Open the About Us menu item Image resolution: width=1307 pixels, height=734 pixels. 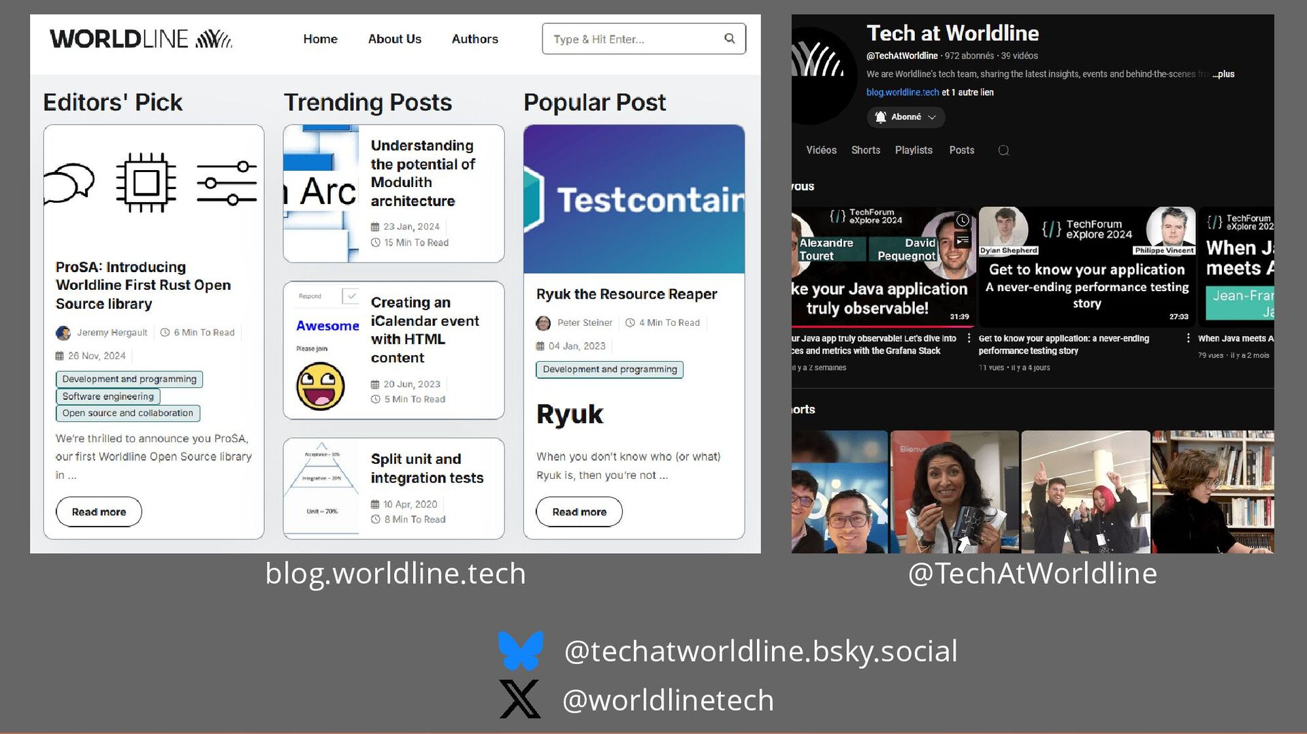(395, 39)
